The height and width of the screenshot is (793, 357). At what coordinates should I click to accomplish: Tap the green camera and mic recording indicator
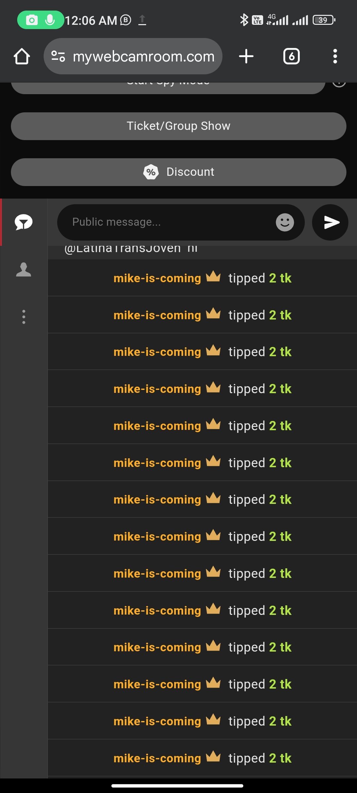(41, 20)
